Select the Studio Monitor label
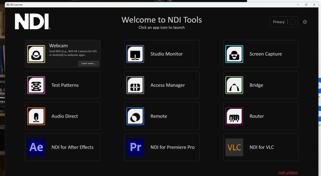Viewport: 321px width, 176px height. (166, 54)
